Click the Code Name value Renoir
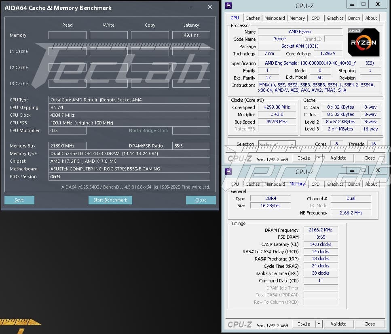 [x=279, y=39]
